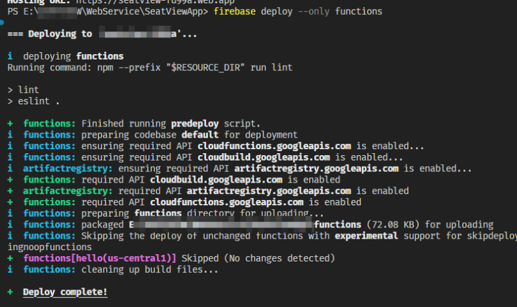Click the "> eslint ." output line
Image resolution: width=517 pixels, height=307 pixels.
(33, 101)
